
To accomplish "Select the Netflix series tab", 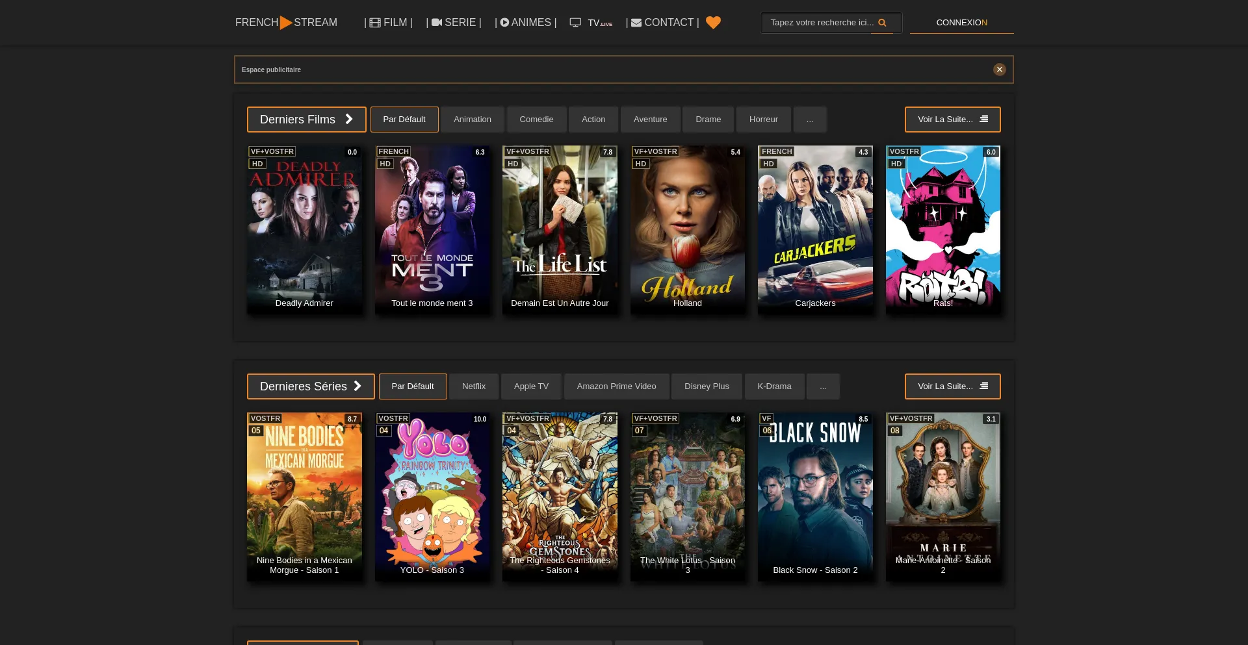I will click(x=474, y=386).
